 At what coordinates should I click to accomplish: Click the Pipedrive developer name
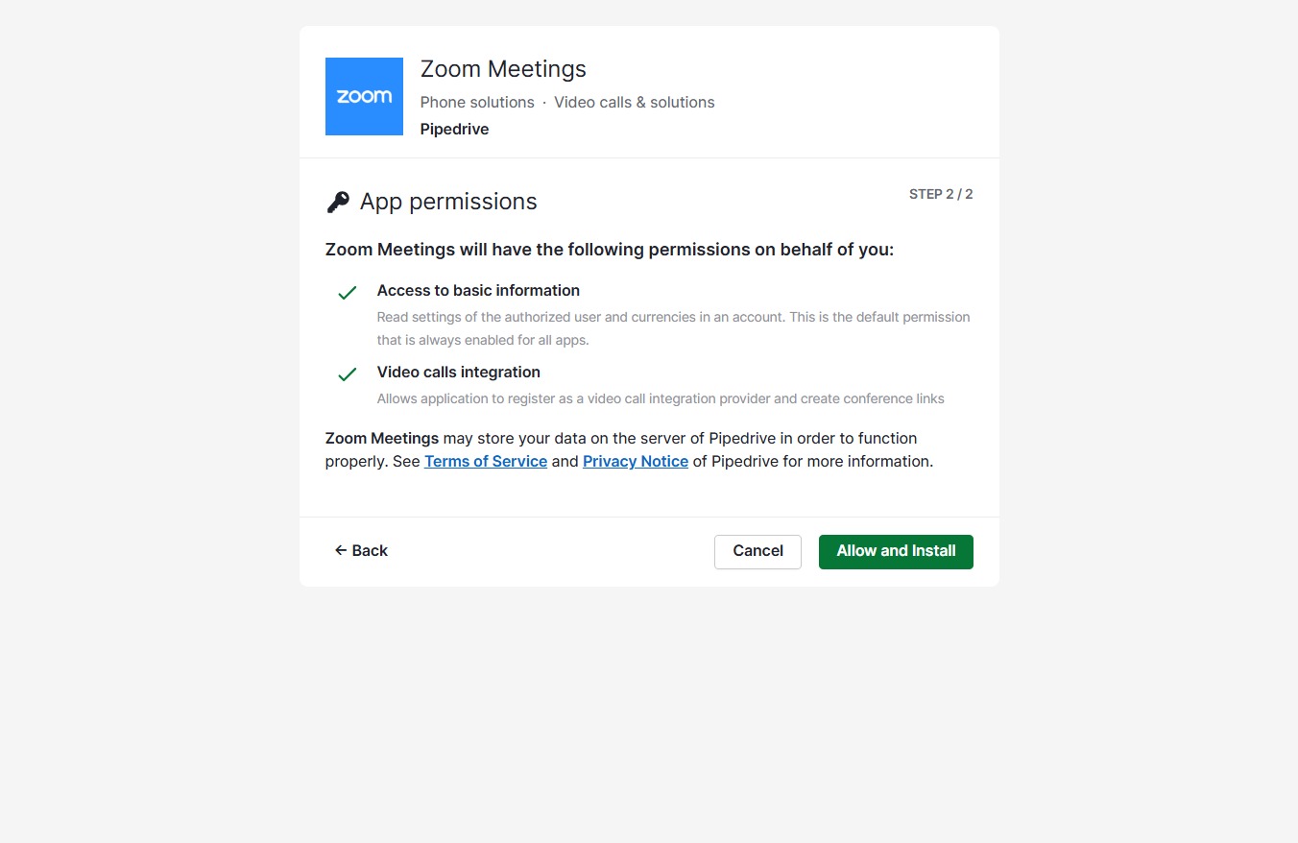point(454,129)
